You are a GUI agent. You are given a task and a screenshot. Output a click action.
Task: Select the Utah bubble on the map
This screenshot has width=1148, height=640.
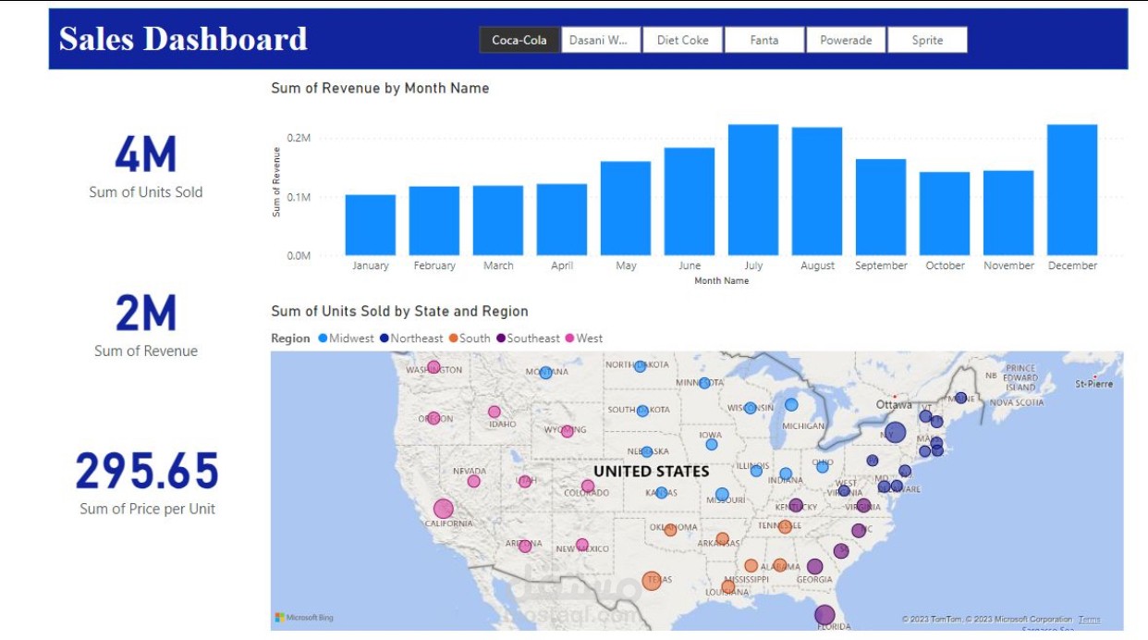point(525,481)
